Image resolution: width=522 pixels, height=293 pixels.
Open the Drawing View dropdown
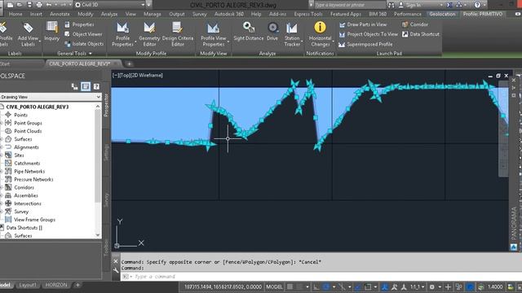coord(50,97)
